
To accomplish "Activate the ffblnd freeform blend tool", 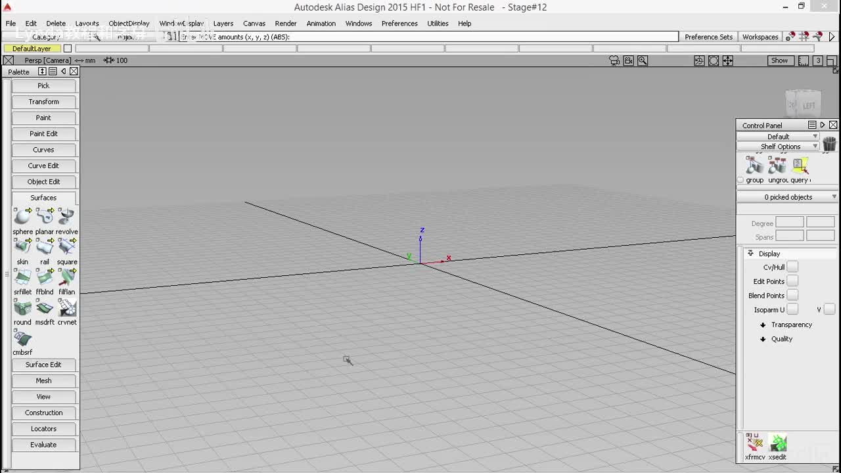I will 45,277.
